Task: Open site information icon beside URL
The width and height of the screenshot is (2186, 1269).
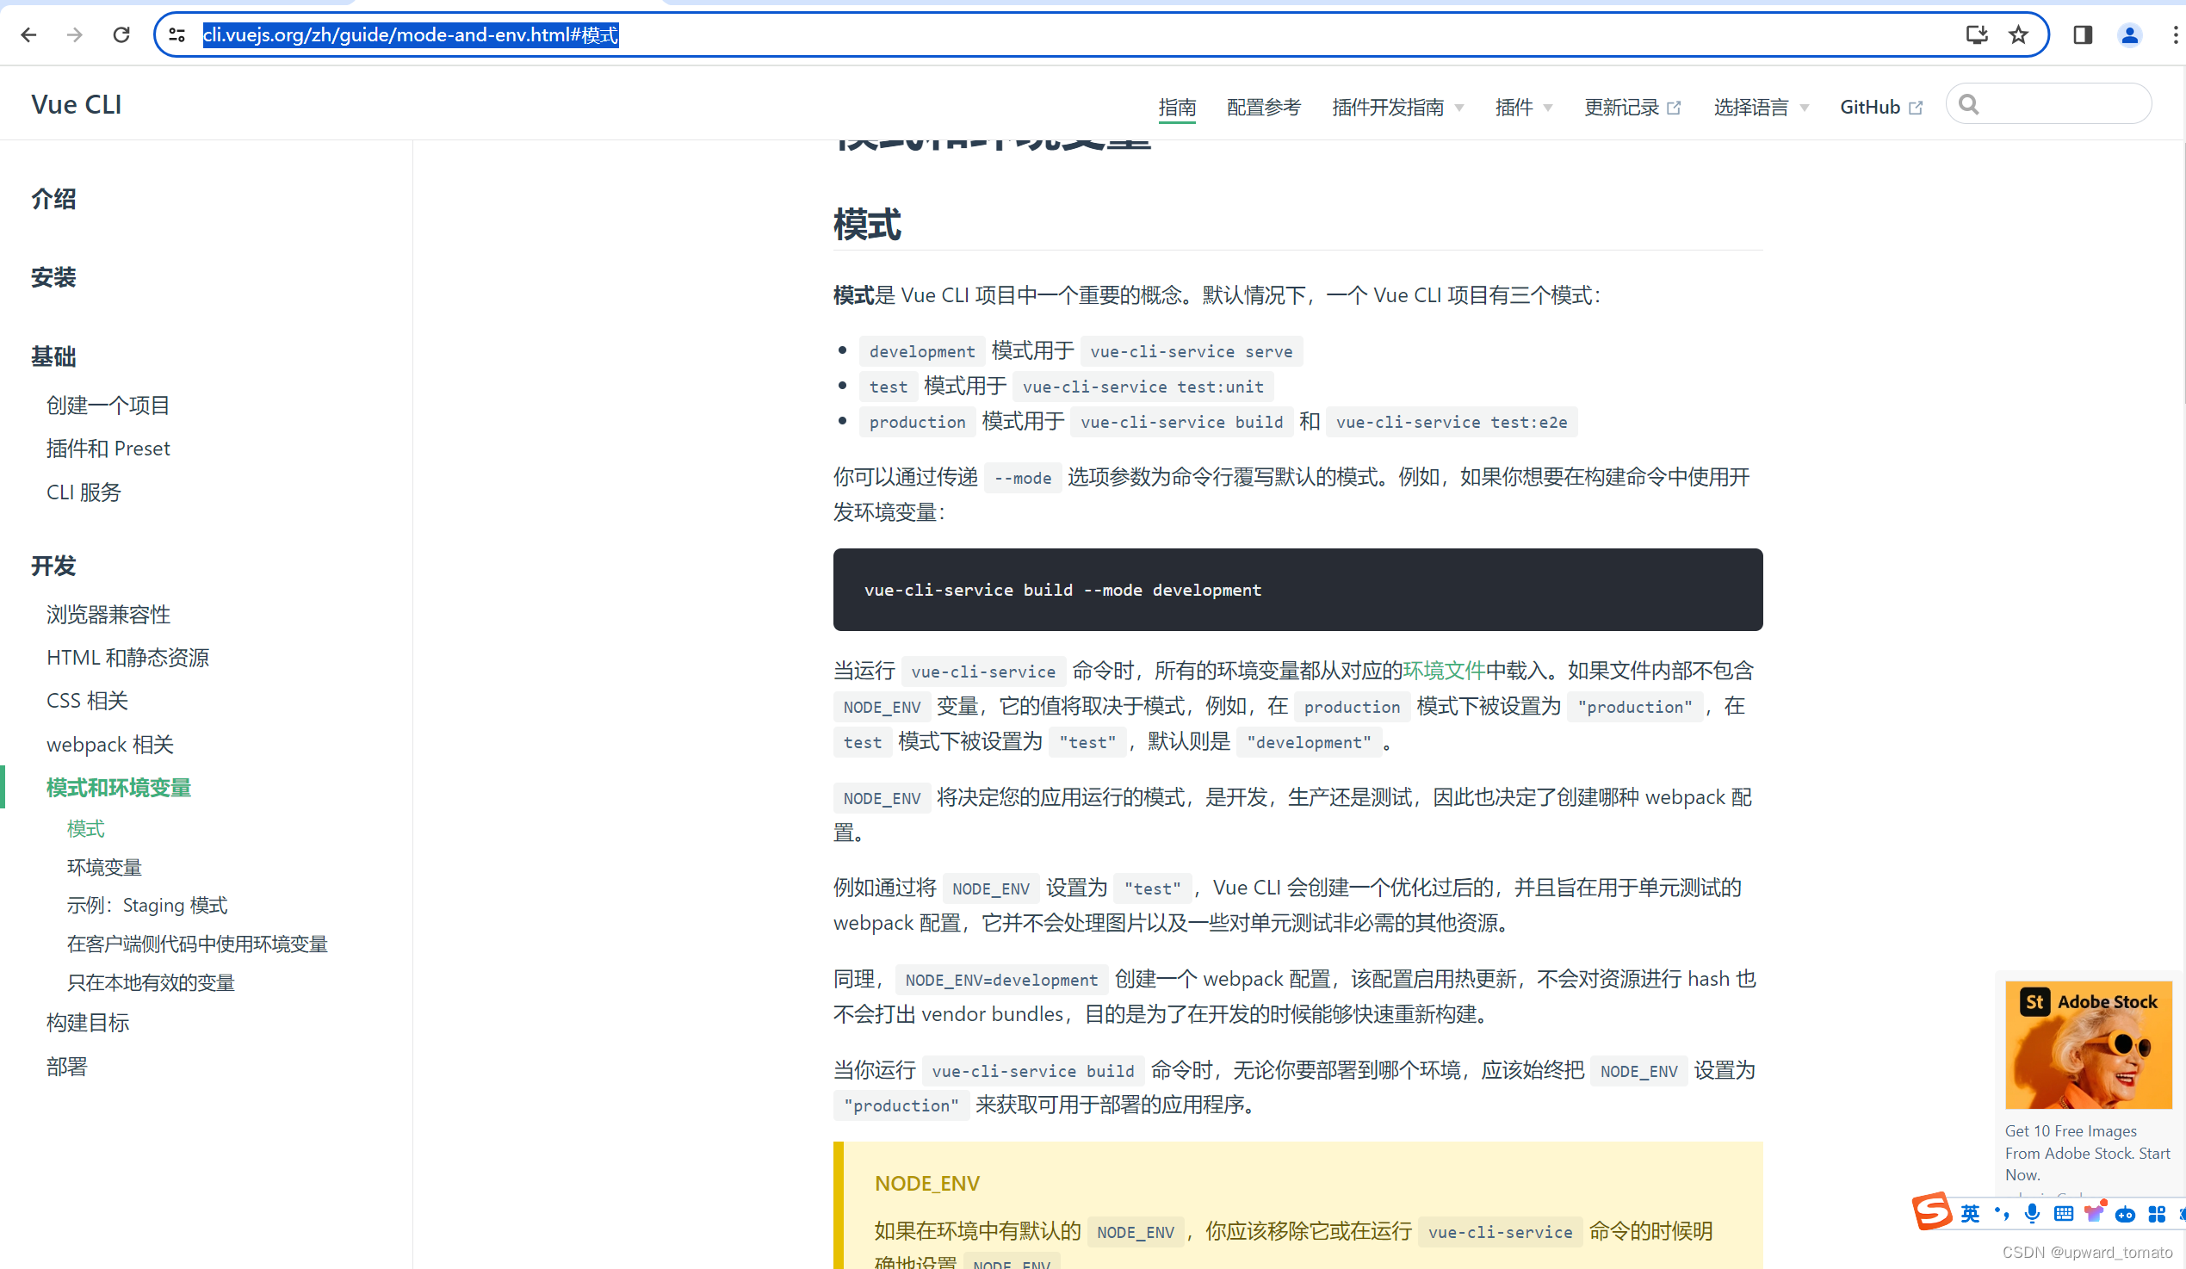Action: [x=177, y=34]
